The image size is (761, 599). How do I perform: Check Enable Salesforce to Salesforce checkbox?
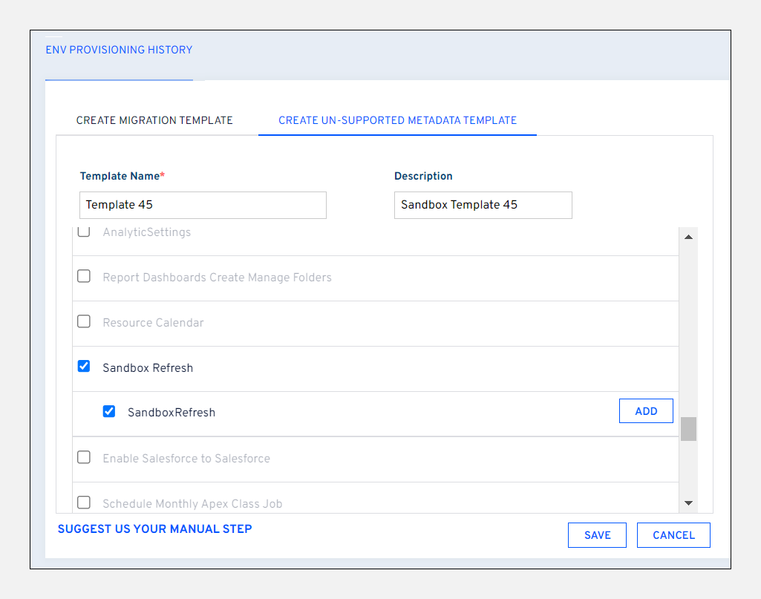(84, 458)
